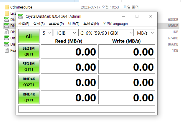Select the License folder icon in Explorer
This screenshot has height=129, width=190.
click(7, 13)
